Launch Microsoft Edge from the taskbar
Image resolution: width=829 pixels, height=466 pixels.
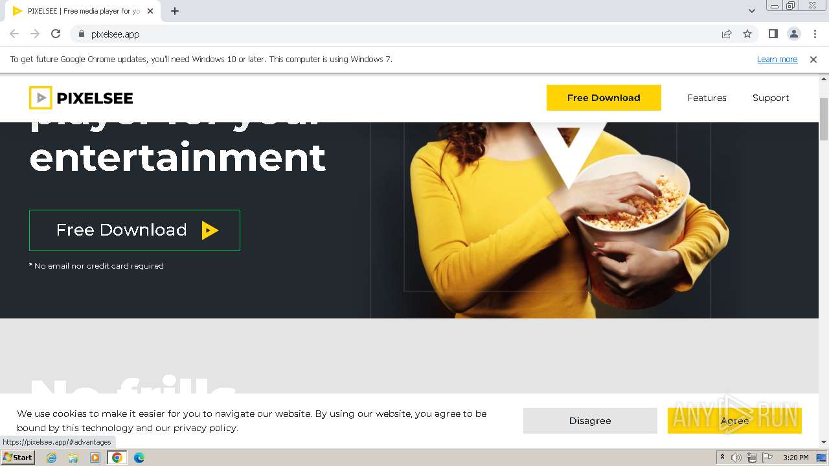click(139, 458)
